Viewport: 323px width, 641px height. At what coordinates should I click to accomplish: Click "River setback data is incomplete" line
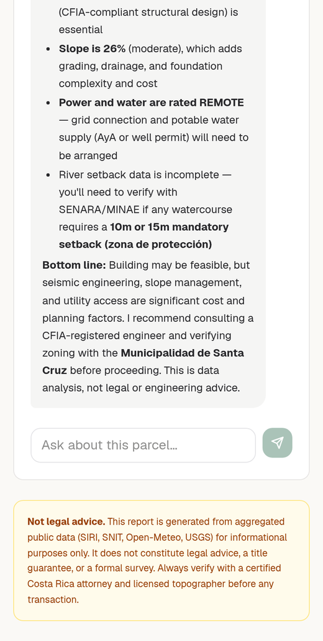click(x=139, y=174)
